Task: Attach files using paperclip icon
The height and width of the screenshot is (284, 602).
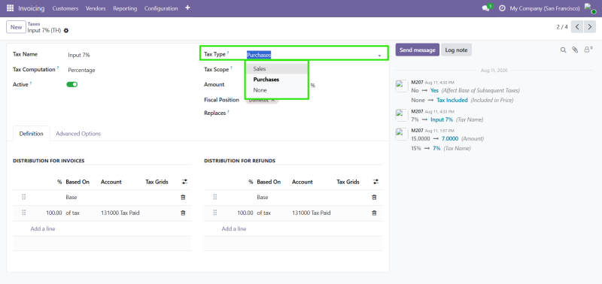Action: [575, 50]
